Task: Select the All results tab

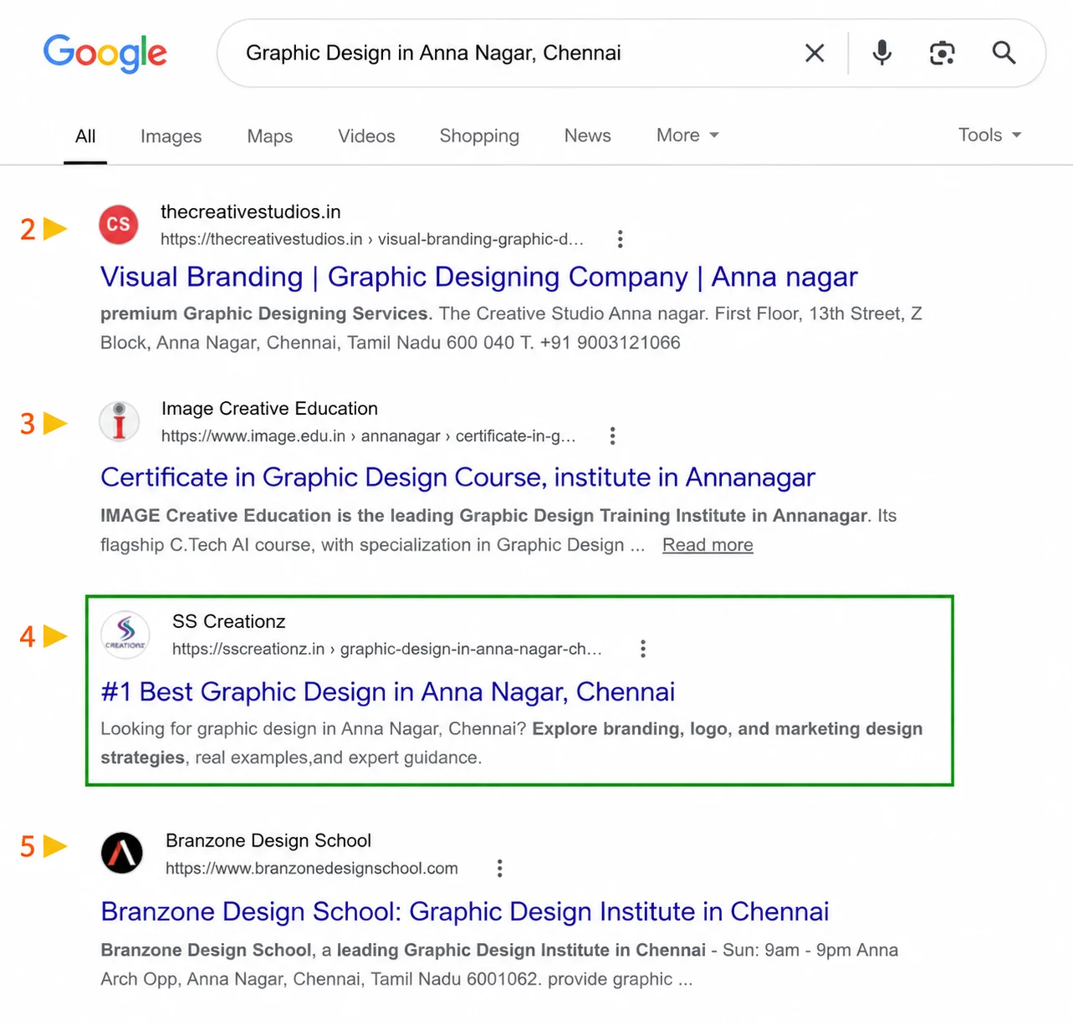Action: [x=85, y=136]
